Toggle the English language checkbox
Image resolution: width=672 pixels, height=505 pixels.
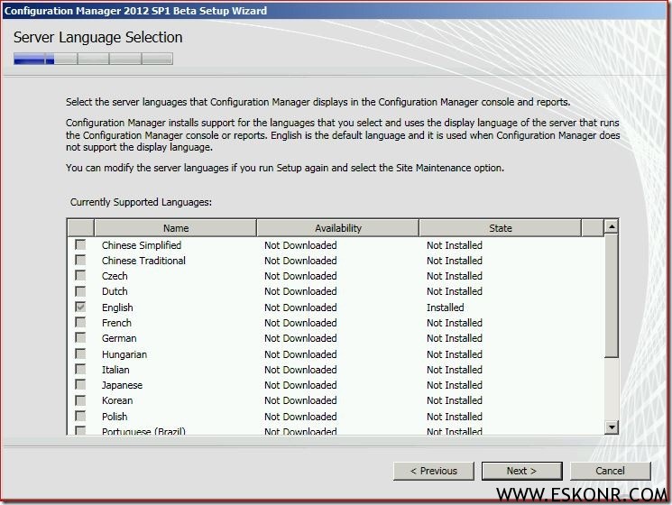point(80,307)
